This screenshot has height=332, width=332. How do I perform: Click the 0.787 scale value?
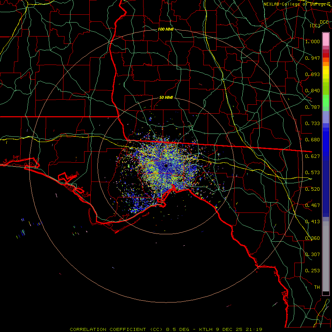pyautogui.click(x=312, y=107)
